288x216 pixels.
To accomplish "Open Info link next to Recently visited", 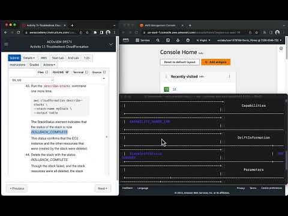I will pyautogui.click(x=202, y=76).
